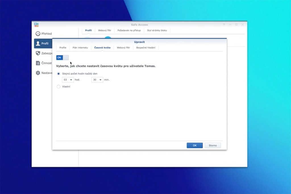The width and height of the screenshot is (291, 194).
Task: Click the 'hod.' label next to hours
Action: click(77, 80)
